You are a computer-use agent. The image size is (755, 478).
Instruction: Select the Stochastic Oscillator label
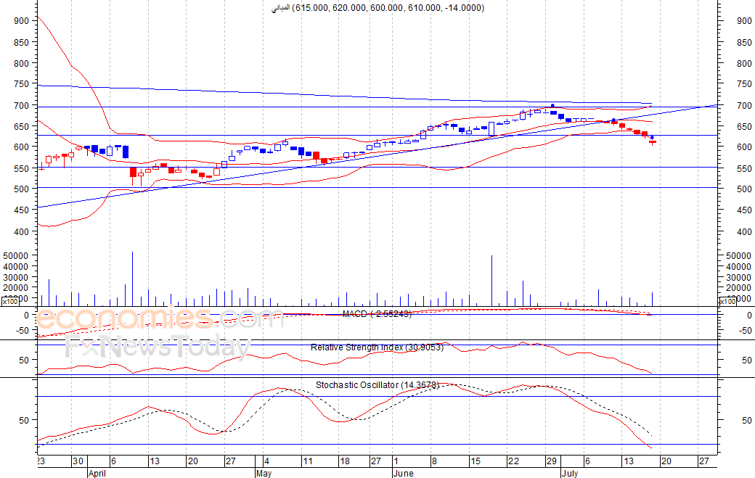click(377, 384)
